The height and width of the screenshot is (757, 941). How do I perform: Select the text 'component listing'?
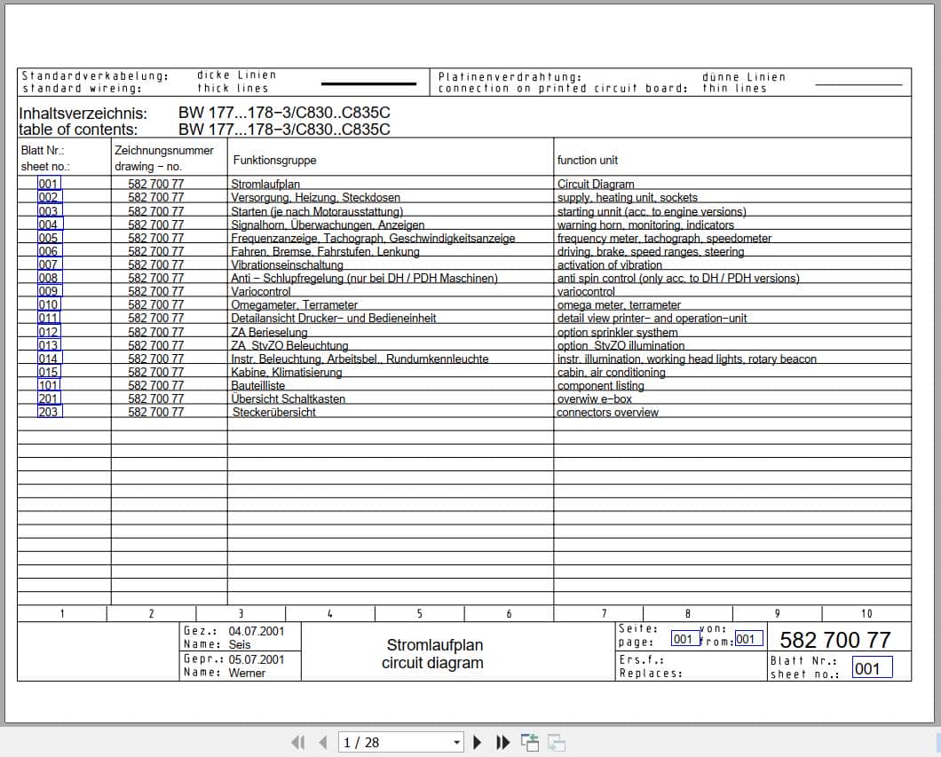pos(601,385)
